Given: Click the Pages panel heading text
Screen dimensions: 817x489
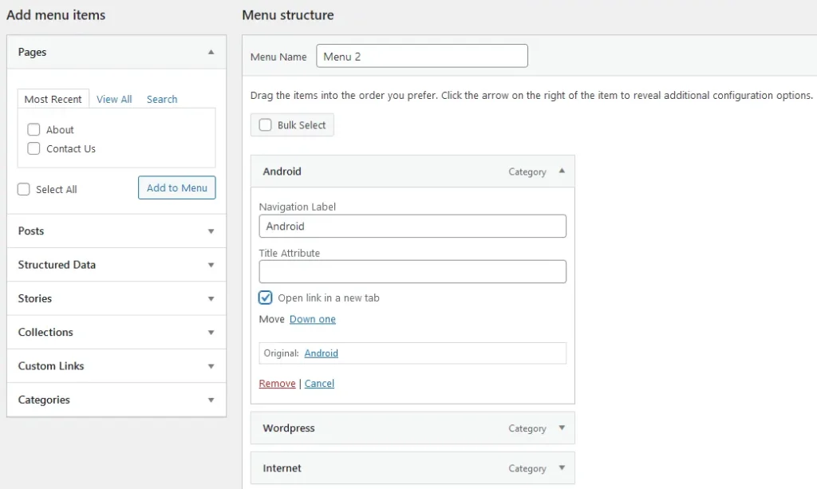Looking at the screenshot, I should tap(32, 52).
